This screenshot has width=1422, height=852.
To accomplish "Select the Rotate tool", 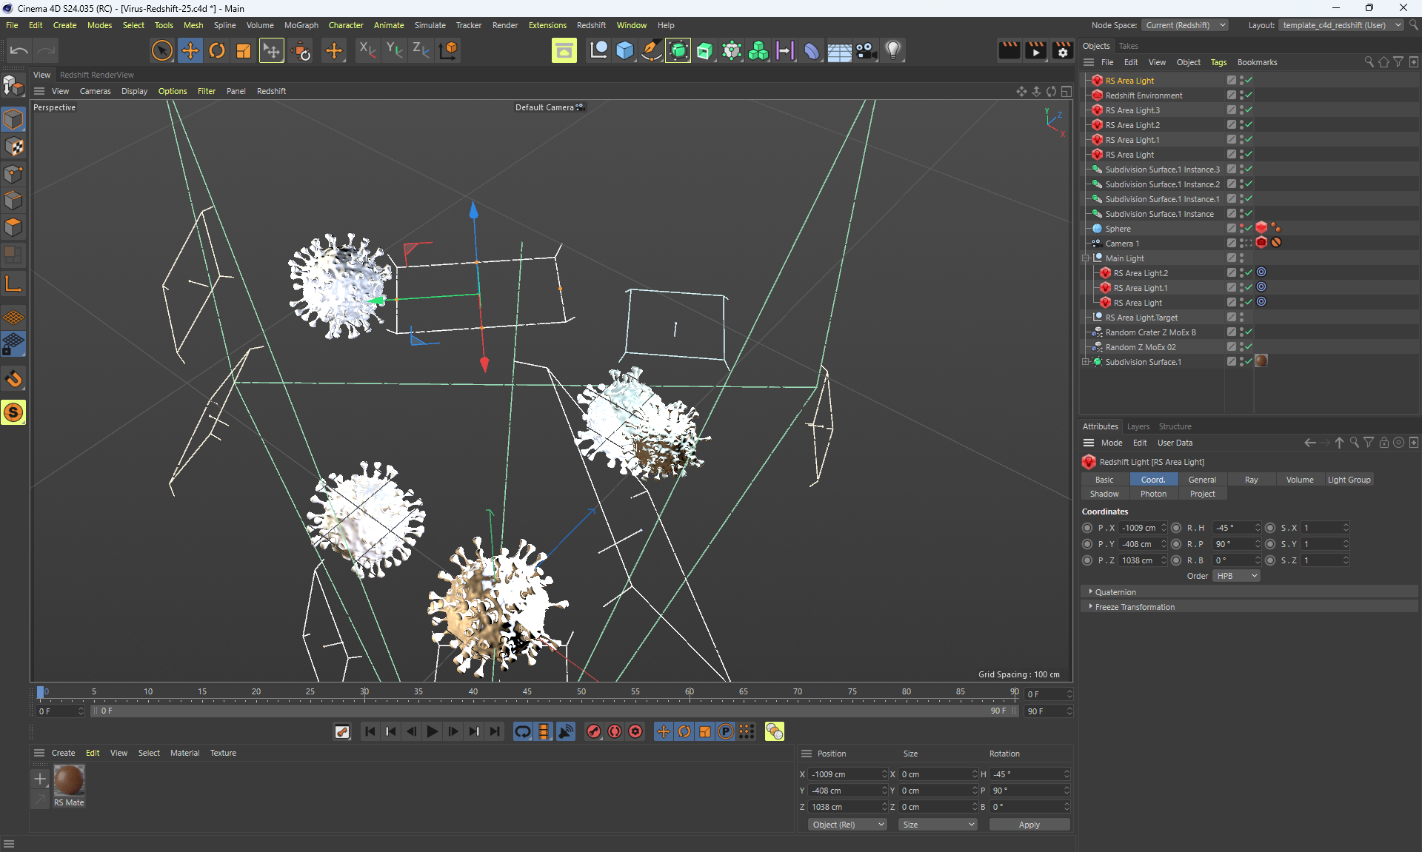I will tap(217, 50).
